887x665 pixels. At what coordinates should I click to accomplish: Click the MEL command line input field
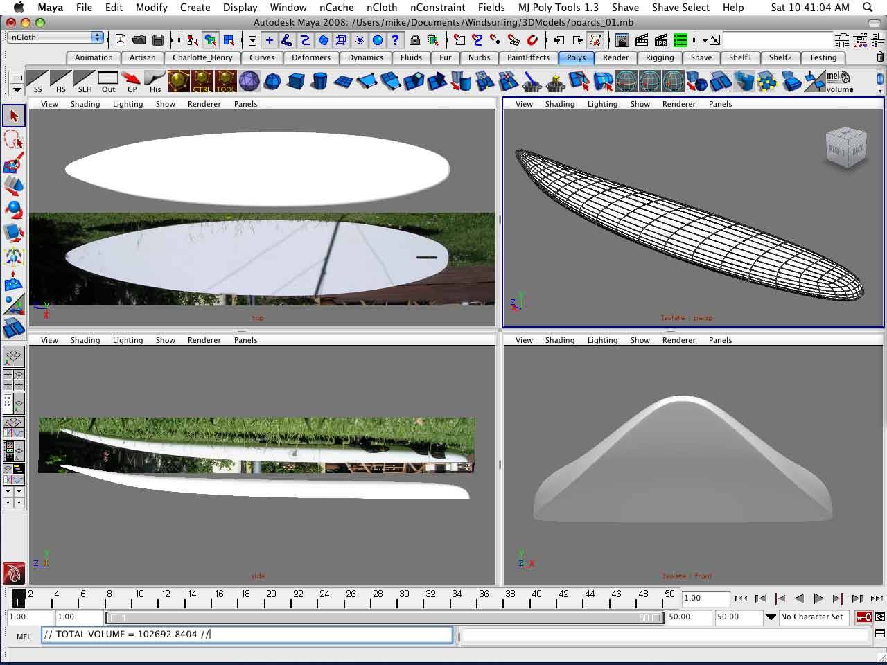(x=247, y=634)
